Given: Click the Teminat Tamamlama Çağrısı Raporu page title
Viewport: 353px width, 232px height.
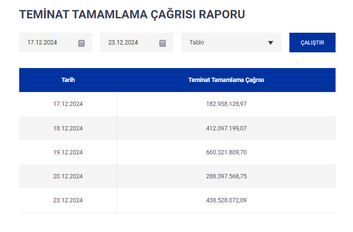Looking at the screenshot, I should (132, 14).
